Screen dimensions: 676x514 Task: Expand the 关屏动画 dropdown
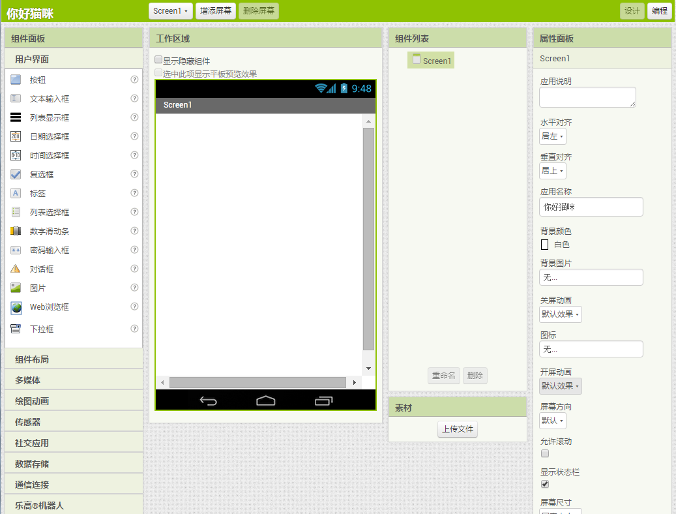pyautogui.click(x=560, y=314)
